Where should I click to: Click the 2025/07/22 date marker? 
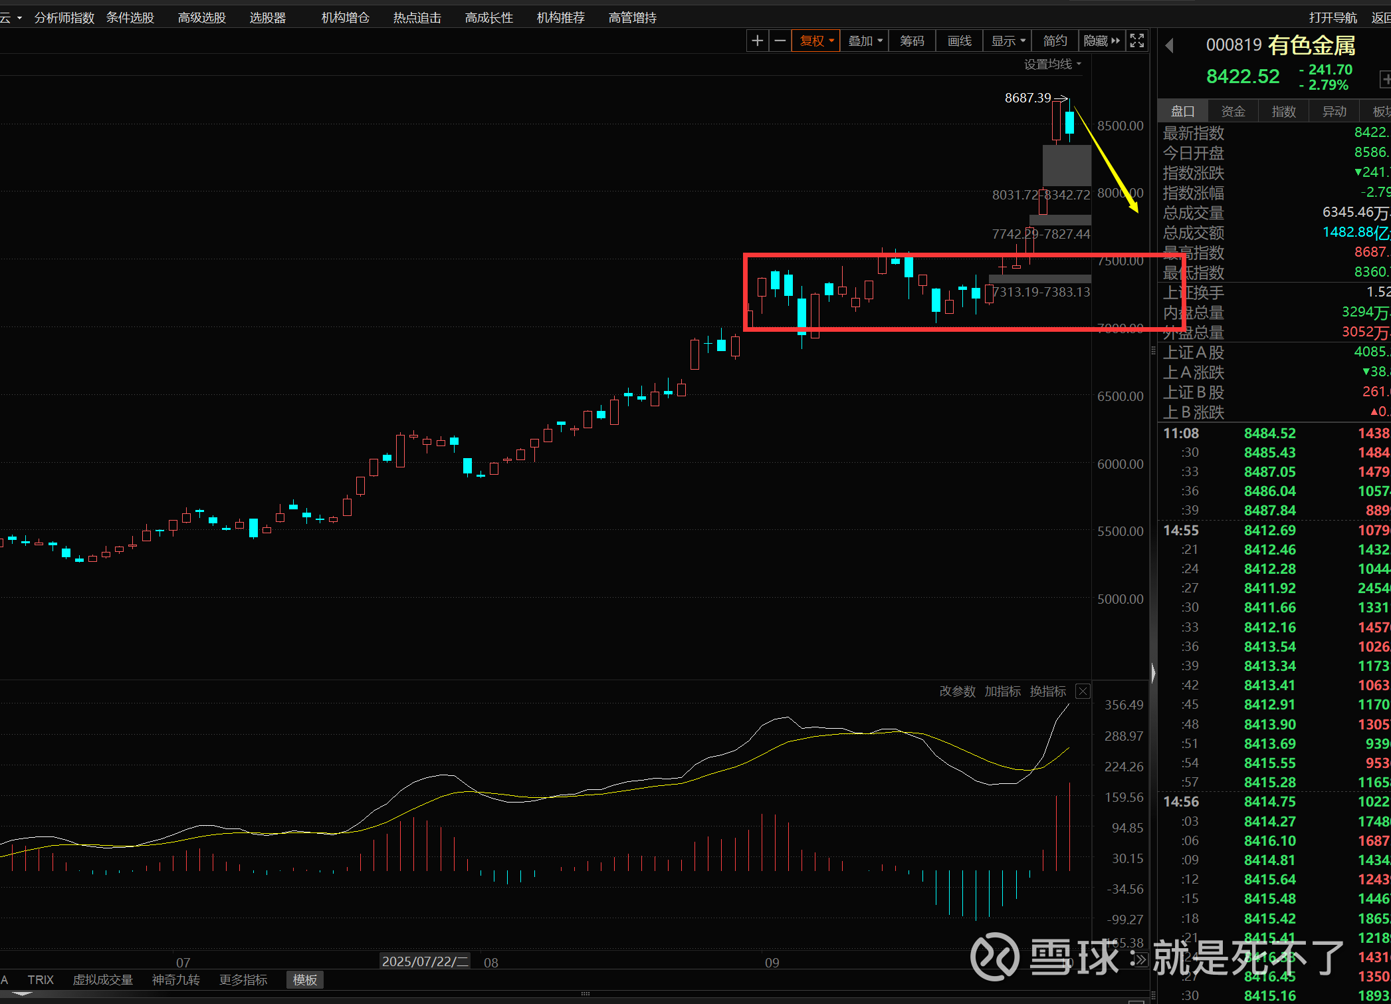point(425,961)
